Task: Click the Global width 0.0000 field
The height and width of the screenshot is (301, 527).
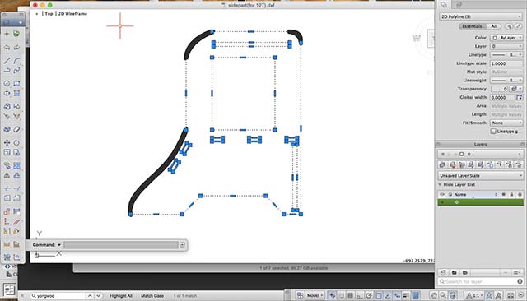Action: click(x=502, y=97)
